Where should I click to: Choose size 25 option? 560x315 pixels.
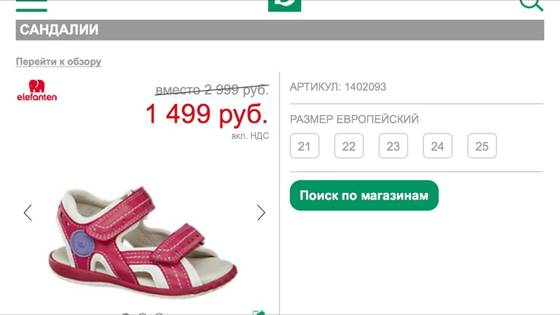(481, 146)
